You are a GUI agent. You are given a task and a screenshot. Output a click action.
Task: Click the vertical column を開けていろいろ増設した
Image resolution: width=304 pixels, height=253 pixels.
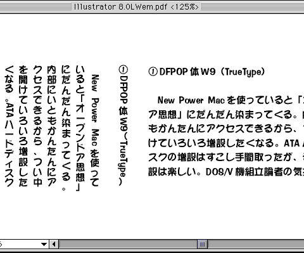tap(23, 126)
